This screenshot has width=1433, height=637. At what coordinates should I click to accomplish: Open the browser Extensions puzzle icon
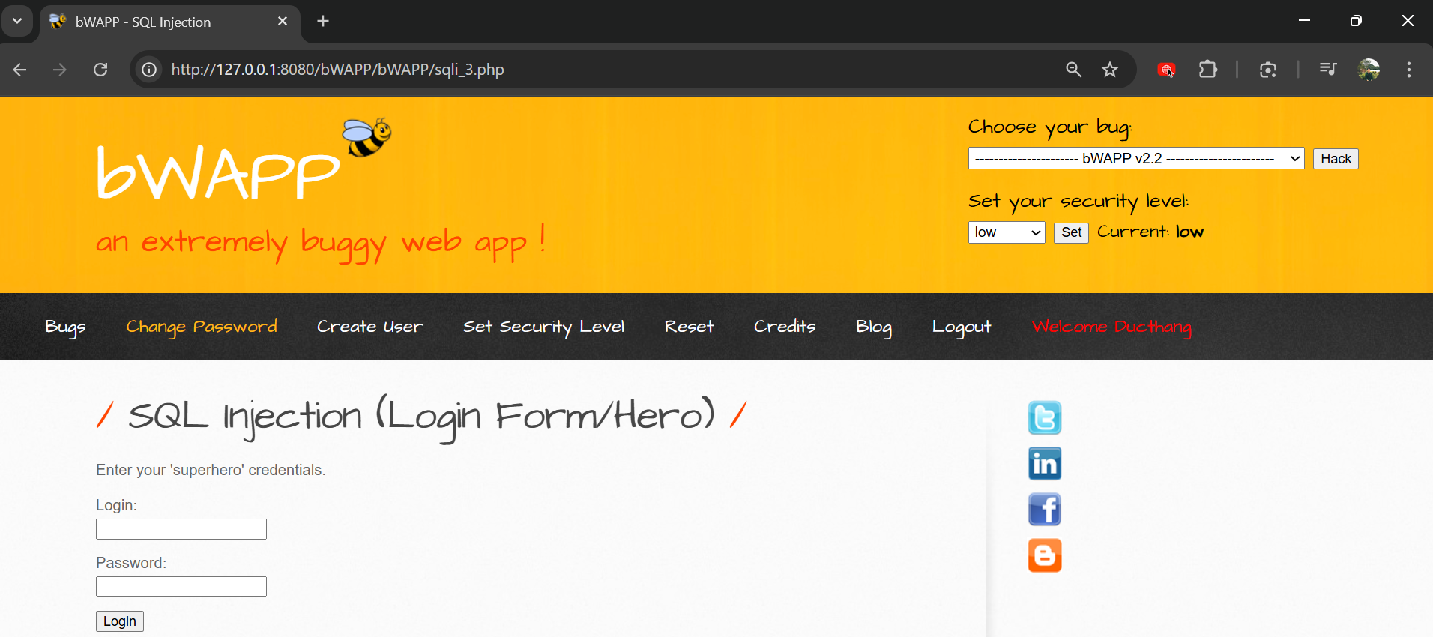click(1207, 70)
